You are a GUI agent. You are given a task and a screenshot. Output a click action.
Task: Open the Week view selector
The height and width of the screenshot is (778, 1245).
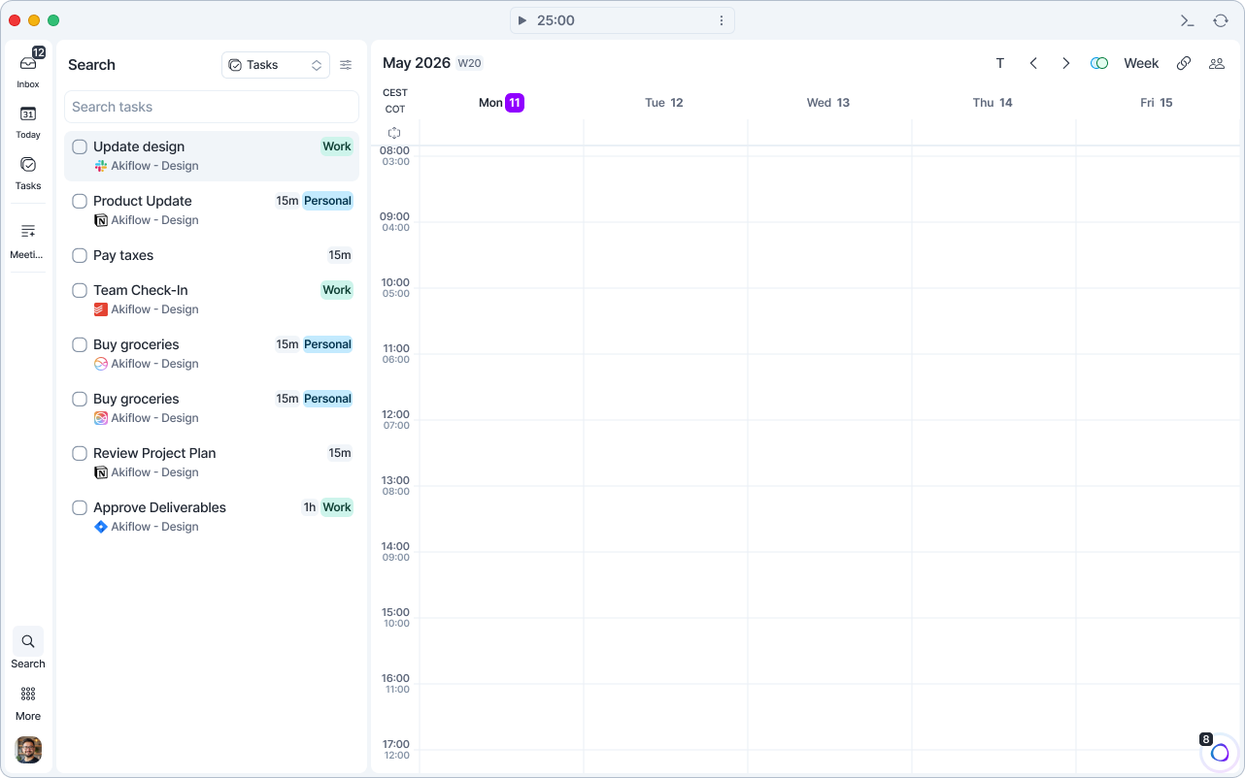[1141, 63]
